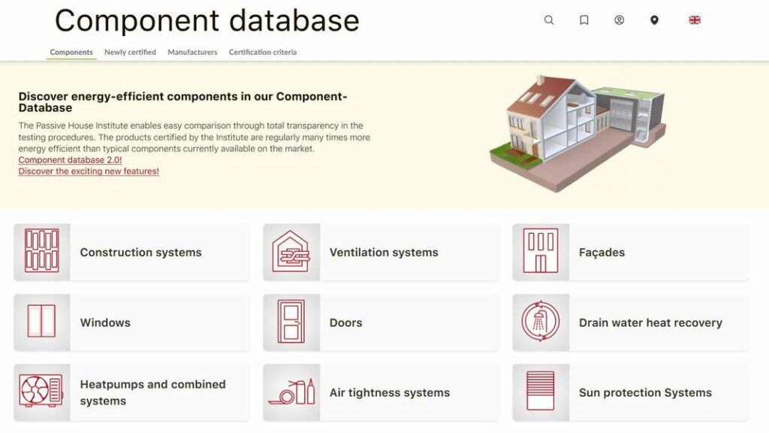This screenshot has height=433, width=769.
Task: Open the bookmarks icon in header
Action: point(584,20)
